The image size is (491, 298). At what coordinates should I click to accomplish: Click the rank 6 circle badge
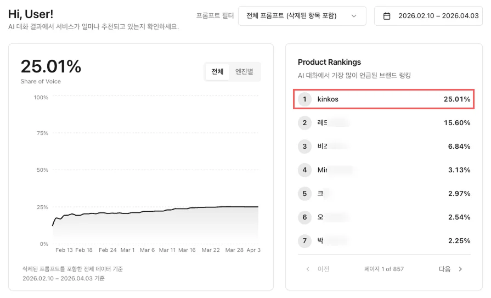click(304, 217)
